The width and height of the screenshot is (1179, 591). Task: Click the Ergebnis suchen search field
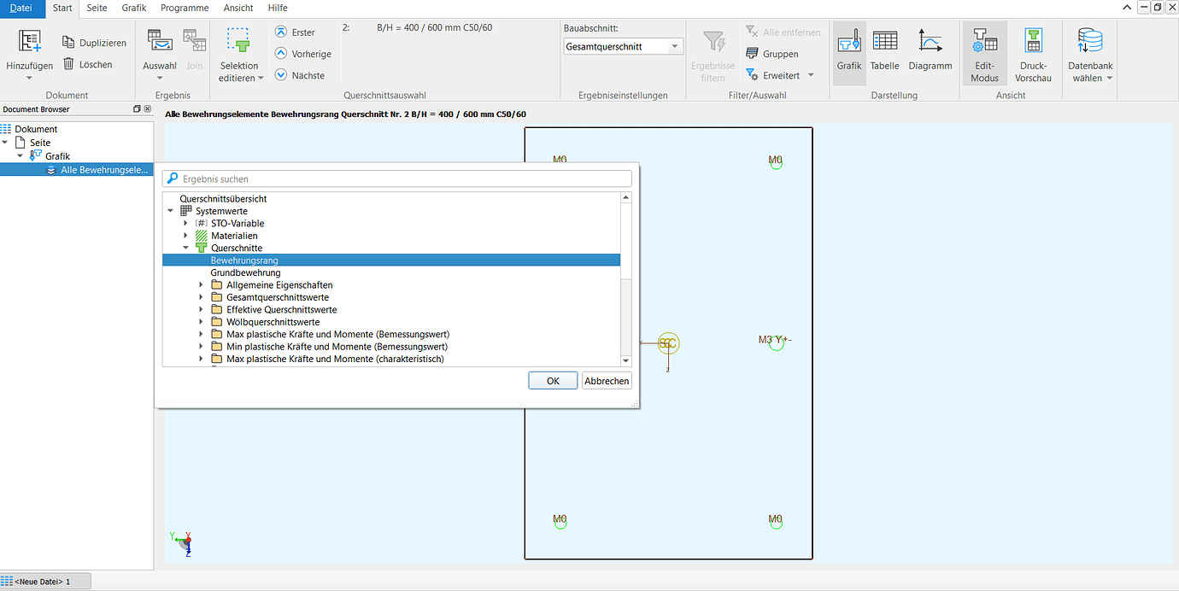pos(402,179)
